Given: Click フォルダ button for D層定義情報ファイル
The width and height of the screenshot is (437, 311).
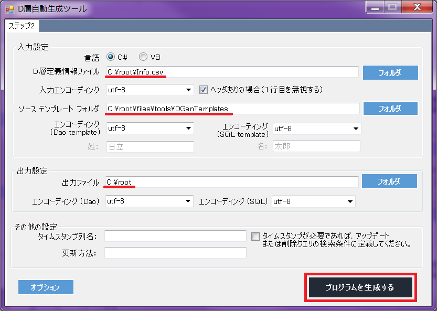Looking at the screenshot, I should [x=390, y=72].
